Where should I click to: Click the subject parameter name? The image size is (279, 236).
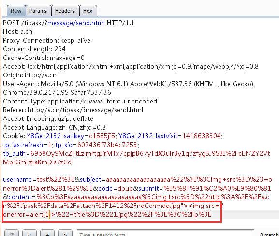pyautogui.click(x=90, y=180)
